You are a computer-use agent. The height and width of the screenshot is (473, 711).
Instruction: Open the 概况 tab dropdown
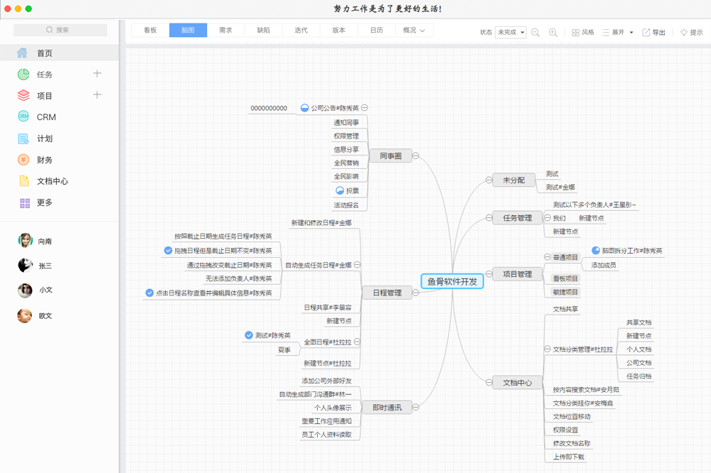pos(414,31)
